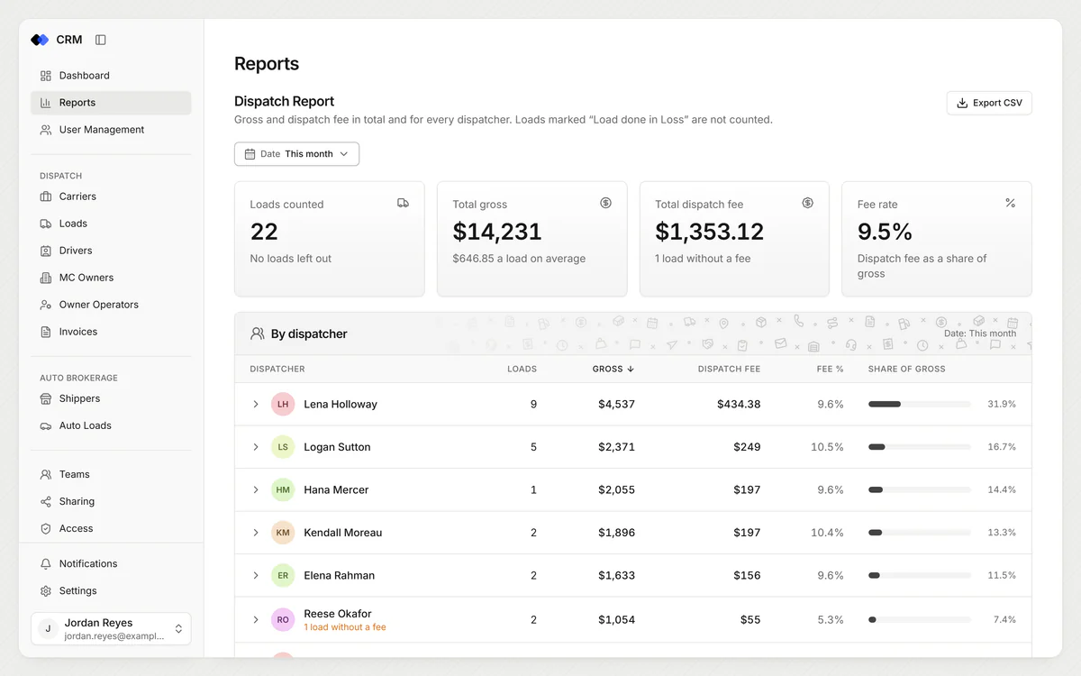Click the Carriers briefcase icon
Screen dimensions: 1081x676
46,196
